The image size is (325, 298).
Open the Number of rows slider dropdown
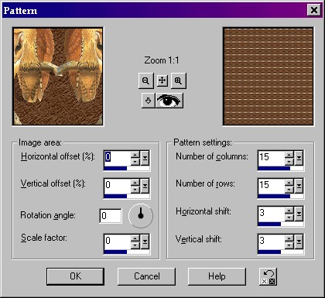[x=299, y=186]
